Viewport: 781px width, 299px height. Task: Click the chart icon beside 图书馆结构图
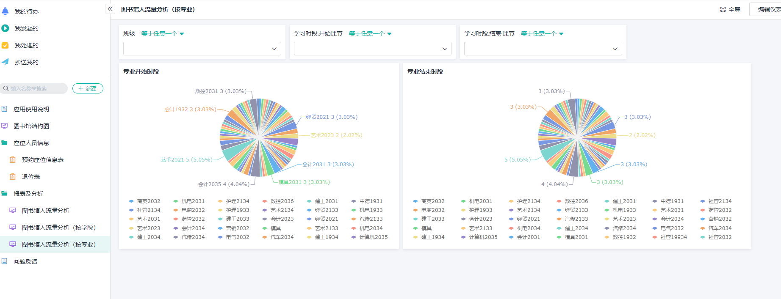tap(5, 126)
